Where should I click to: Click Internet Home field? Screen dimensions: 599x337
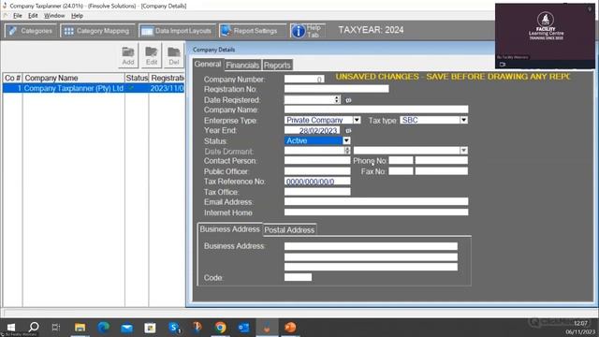376,212
